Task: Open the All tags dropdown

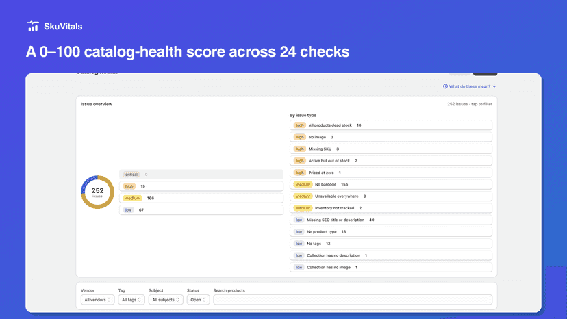Action: pos(131,300)
